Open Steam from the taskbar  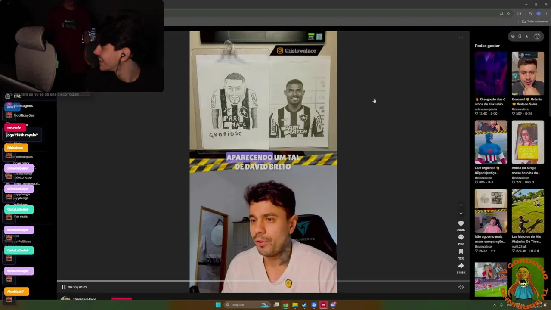pos(304,305)
